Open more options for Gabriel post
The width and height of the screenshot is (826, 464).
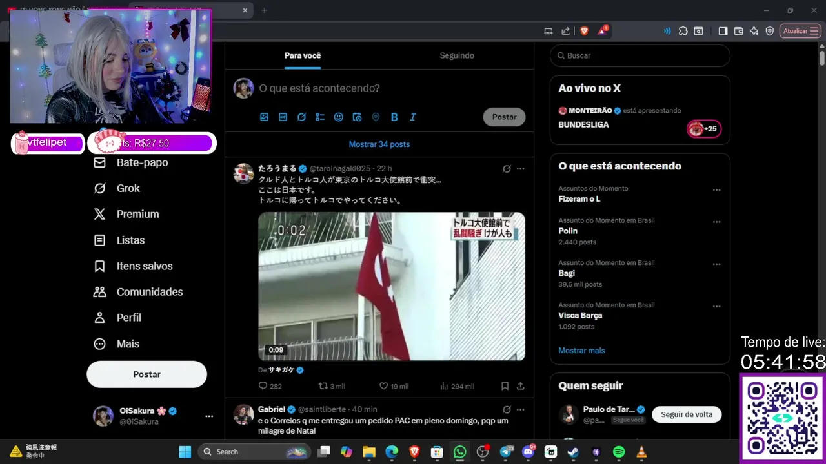pyautogui.click(x=520, y=409)
